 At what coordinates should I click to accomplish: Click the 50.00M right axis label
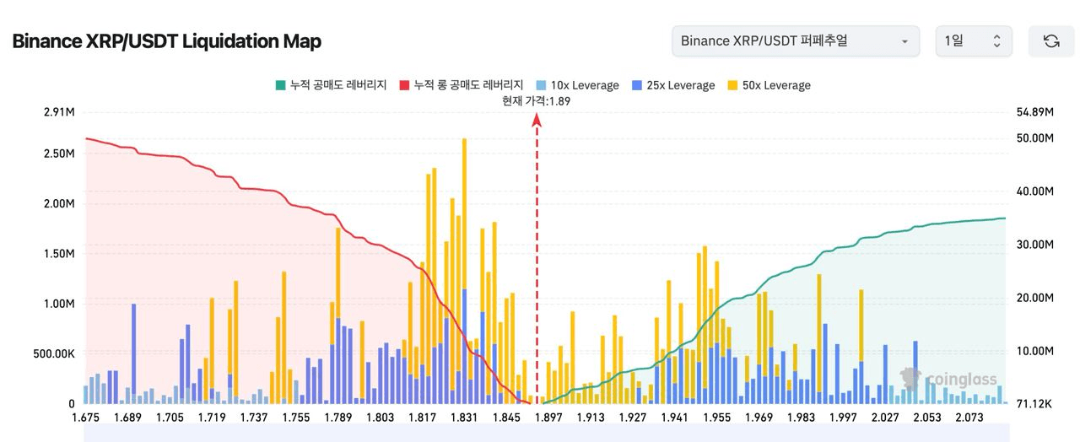pyautogui.click(x=1035, y=137)
